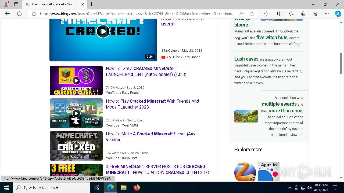344x193 pixels.
Task: Open How To Make A Cracked Minecraft Server link
Action: 150,137
